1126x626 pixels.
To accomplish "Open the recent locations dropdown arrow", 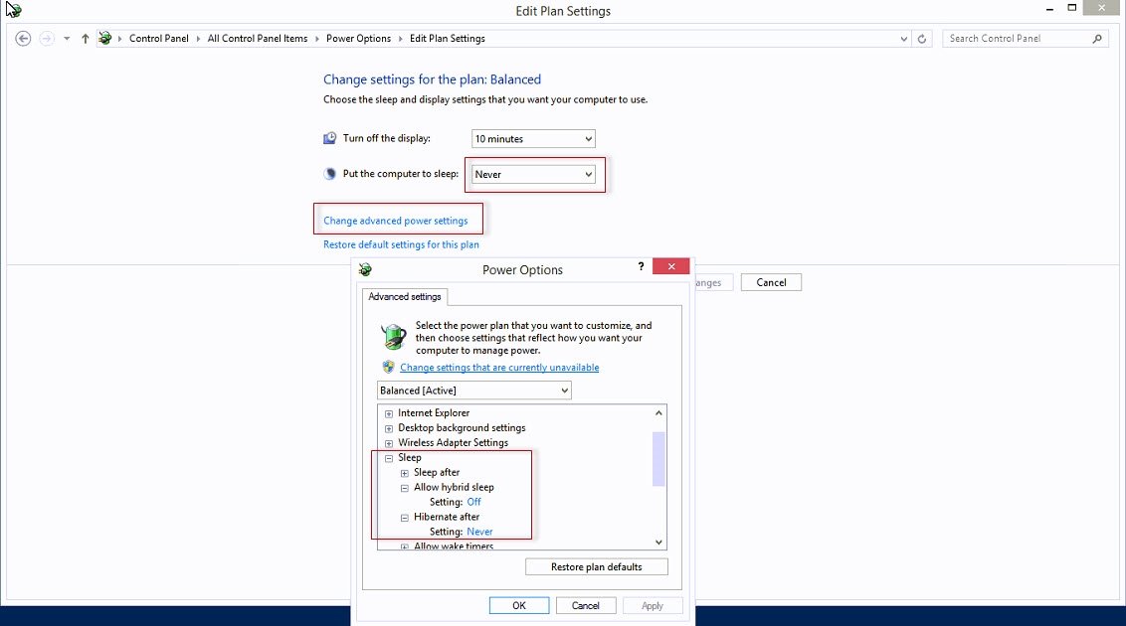I will pos(67,39).
